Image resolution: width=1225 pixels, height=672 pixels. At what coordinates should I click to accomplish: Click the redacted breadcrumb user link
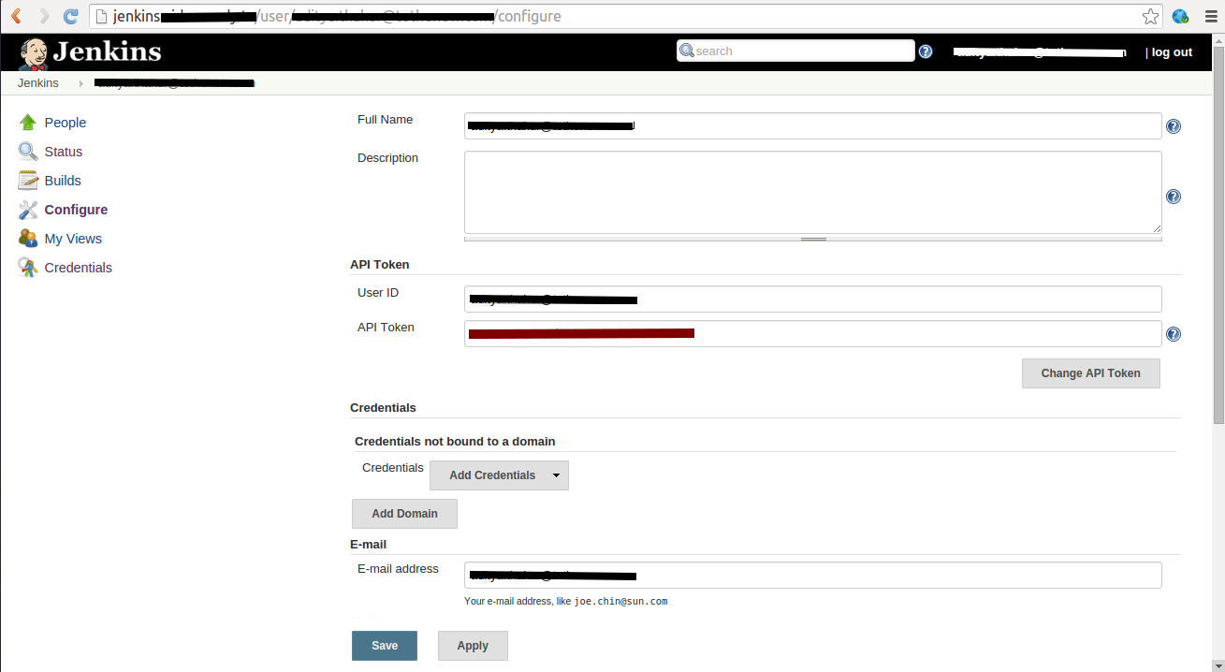point(175,83)
